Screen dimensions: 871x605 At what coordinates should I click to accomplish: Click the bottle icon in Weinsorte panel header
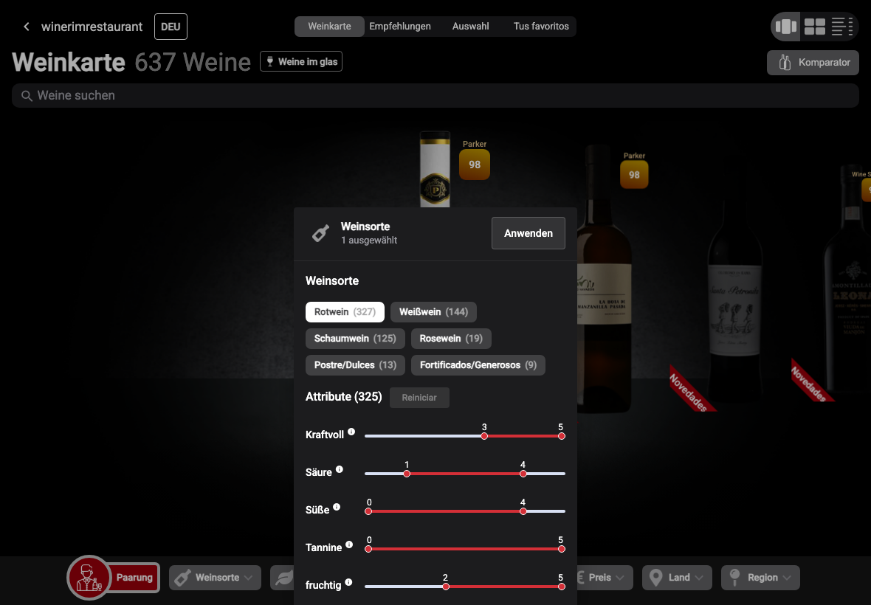[x=320, y=233]
